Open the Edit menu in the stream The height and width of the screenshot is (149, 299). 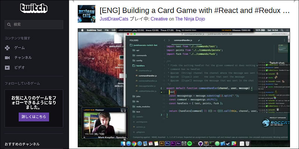pos(114,30)
